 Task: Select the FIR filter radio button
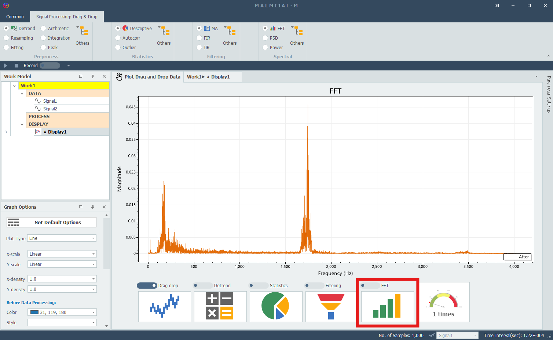[199, 38]
